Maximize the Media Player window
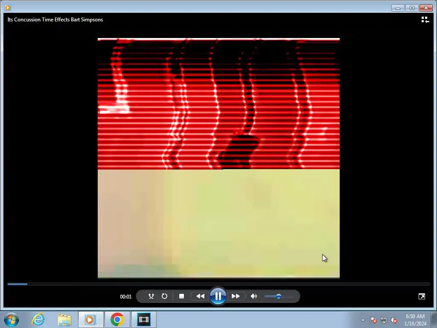Image resolution: width=437 pixels, height=328 pixels. tap(412, 8)
